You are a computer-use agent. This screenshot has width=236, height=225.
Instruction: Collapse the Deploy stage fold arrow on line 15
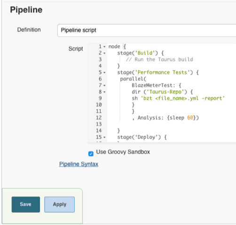click(104, 138)
